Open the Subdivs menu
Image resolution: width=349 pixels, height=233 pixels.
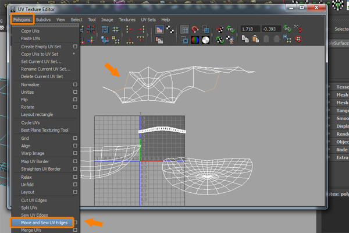[43, 19]
